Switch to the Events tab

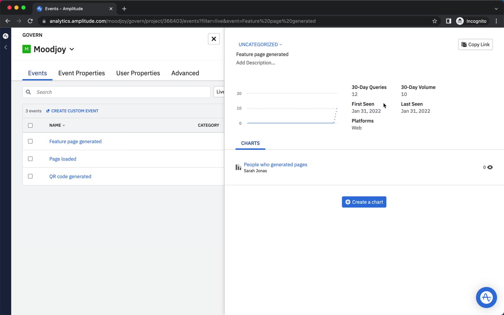tap(37, 73)
